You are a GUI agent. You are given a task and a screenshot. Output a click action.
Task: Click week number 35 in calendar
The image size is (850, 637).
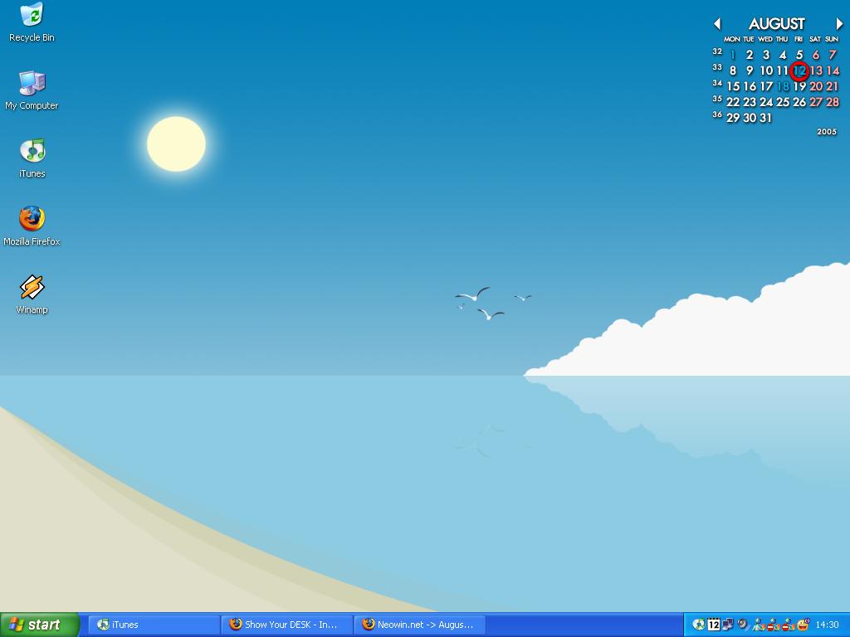tap(717, 99)
